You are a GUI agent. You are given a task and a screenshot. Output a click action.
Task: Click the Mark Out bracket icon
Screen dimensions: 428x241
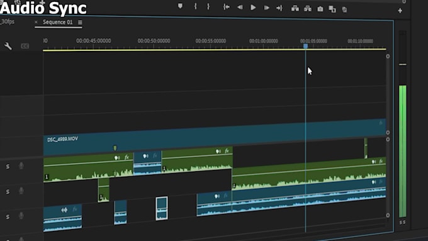208,6
